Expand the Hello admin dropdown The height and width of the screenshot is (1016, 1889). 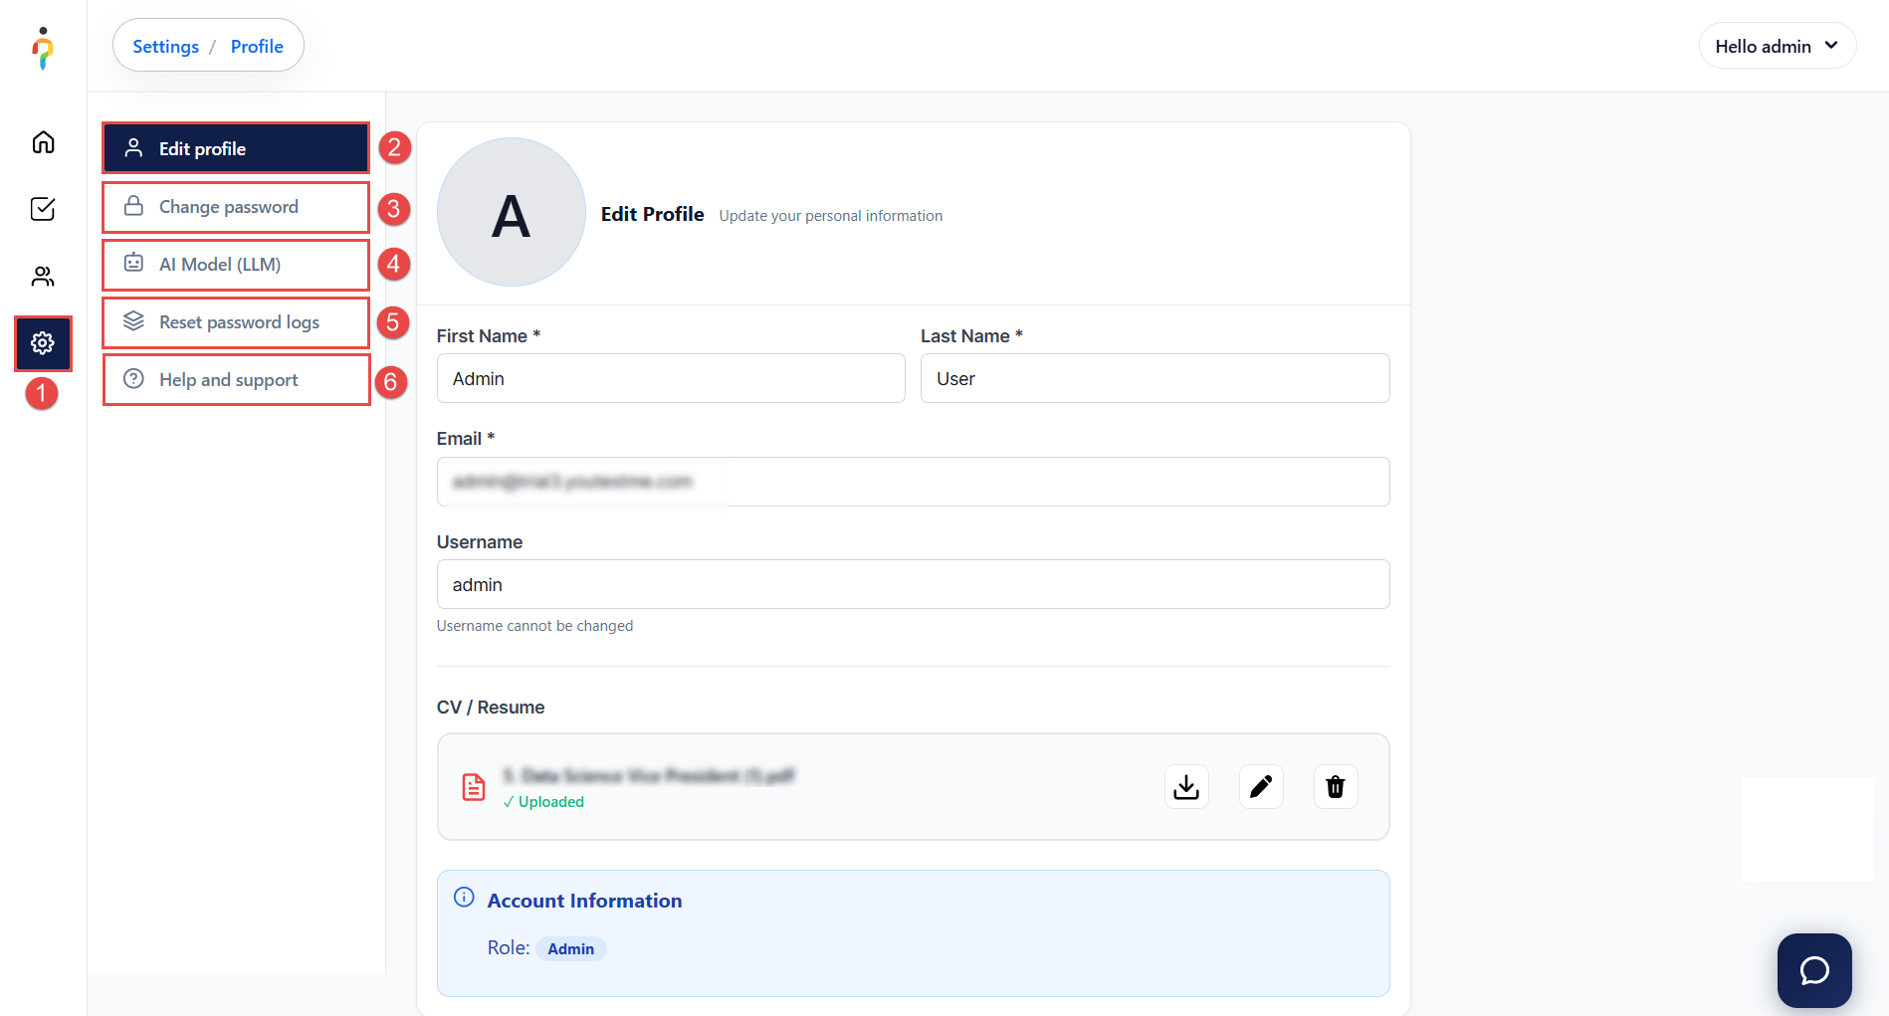(1777, 46)
